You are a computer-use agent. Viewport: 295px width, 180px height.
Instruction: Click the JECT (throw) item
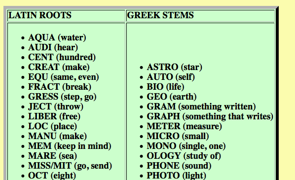(56, 107)
